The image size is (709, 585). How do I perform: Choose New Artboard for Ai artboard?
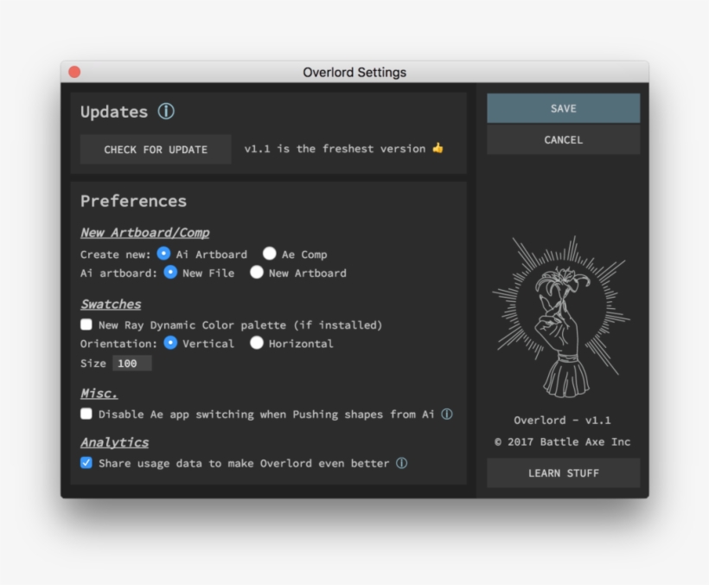[257, 273]
